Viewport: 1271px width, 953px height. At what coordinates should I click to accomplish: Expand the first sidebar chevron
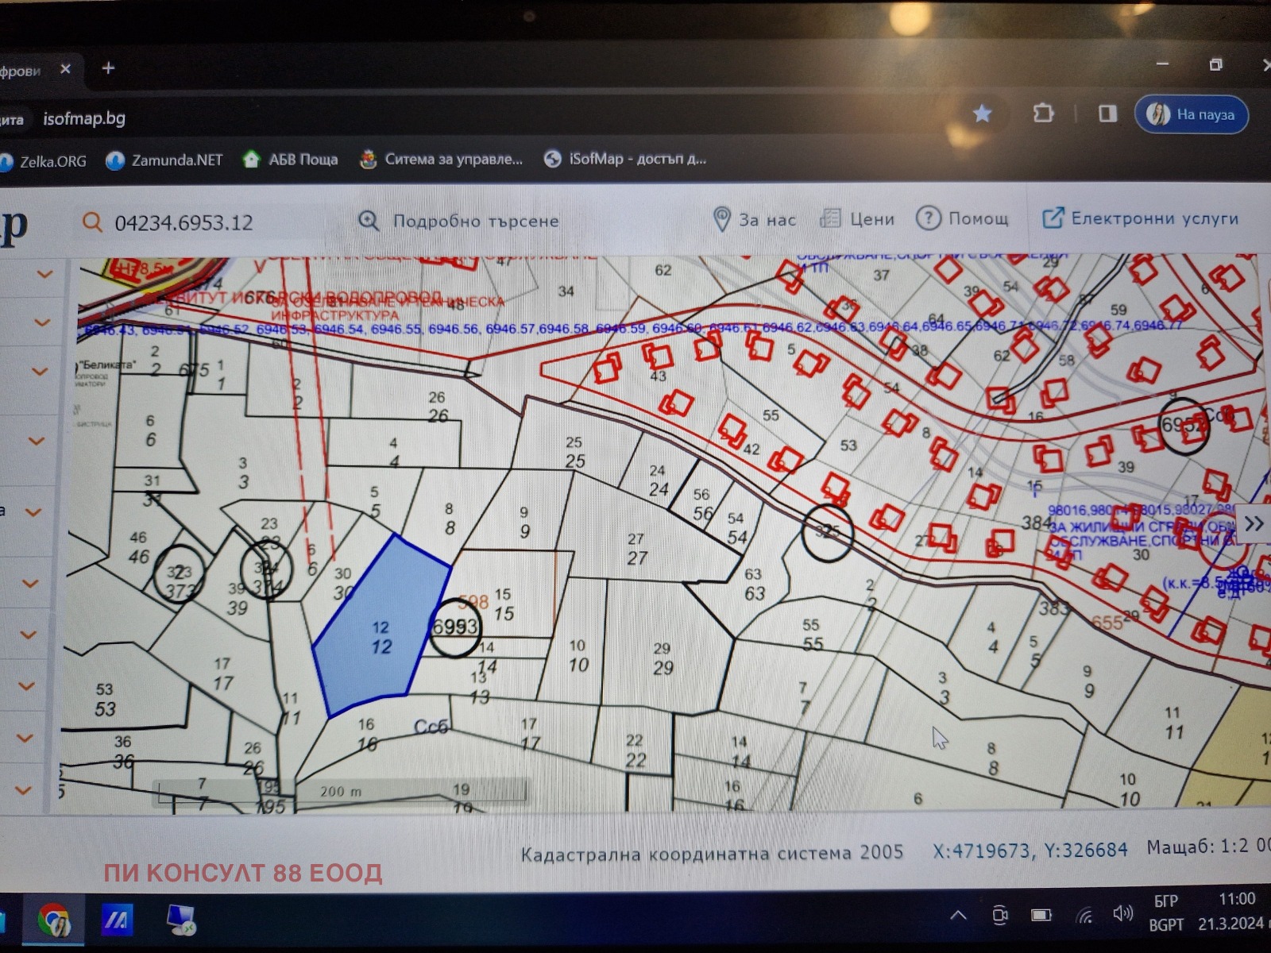[x=44, y=275]
